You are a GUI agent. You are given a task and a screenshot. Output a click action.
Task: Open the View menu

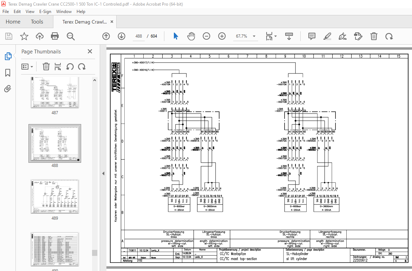tap(30, 12)
